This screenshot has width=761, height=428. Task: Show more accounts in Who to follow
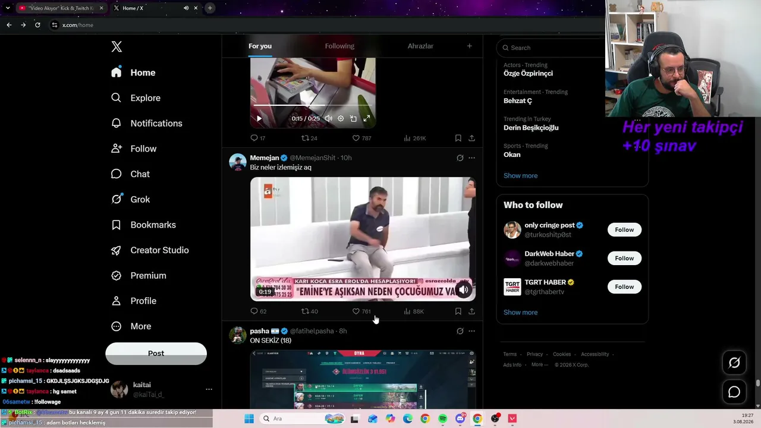(520, 312)
